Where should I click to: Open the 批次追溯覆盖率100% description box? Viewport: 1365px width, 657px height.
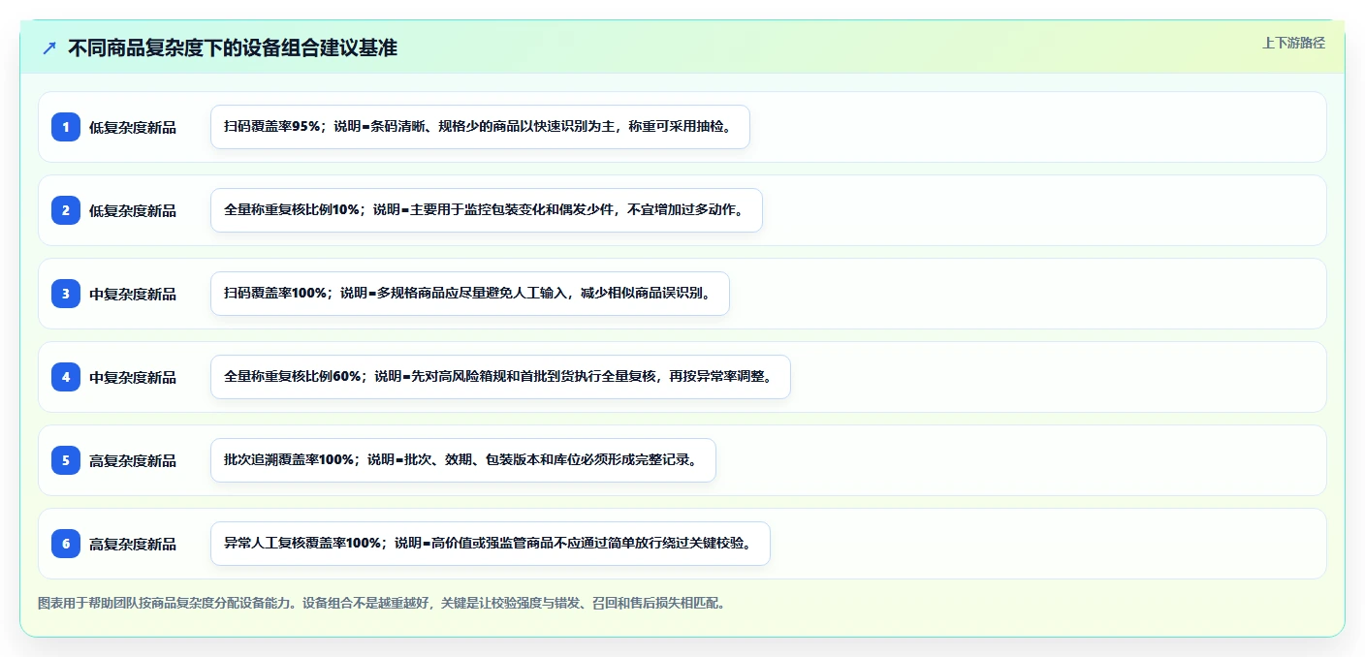point(463,460)
